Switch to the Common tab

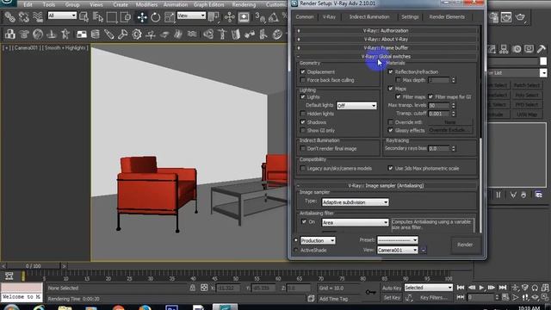(x=304, y=17)
